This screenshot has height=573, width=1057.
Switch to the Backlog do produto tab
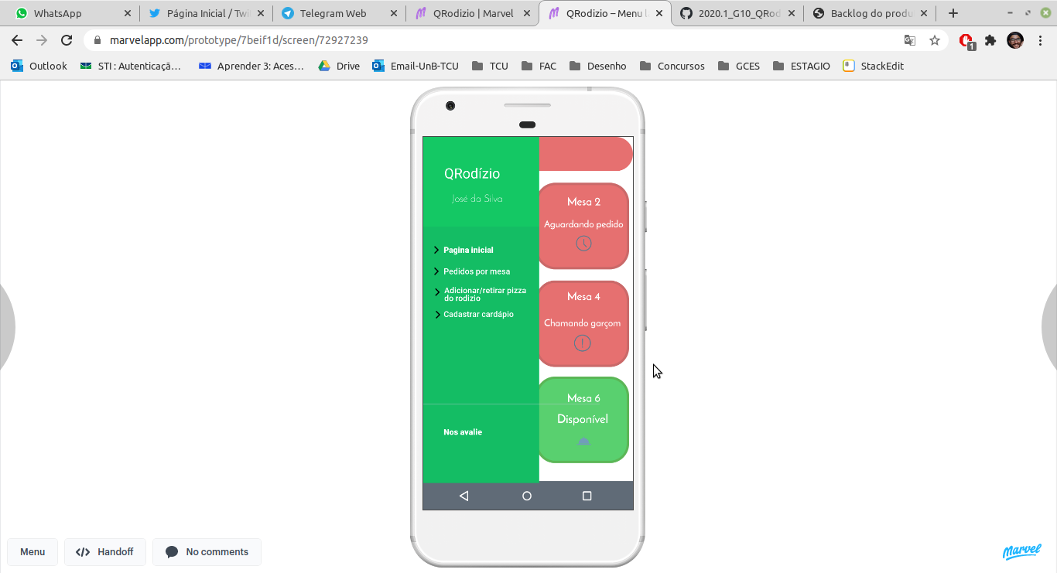coord(871,13)
